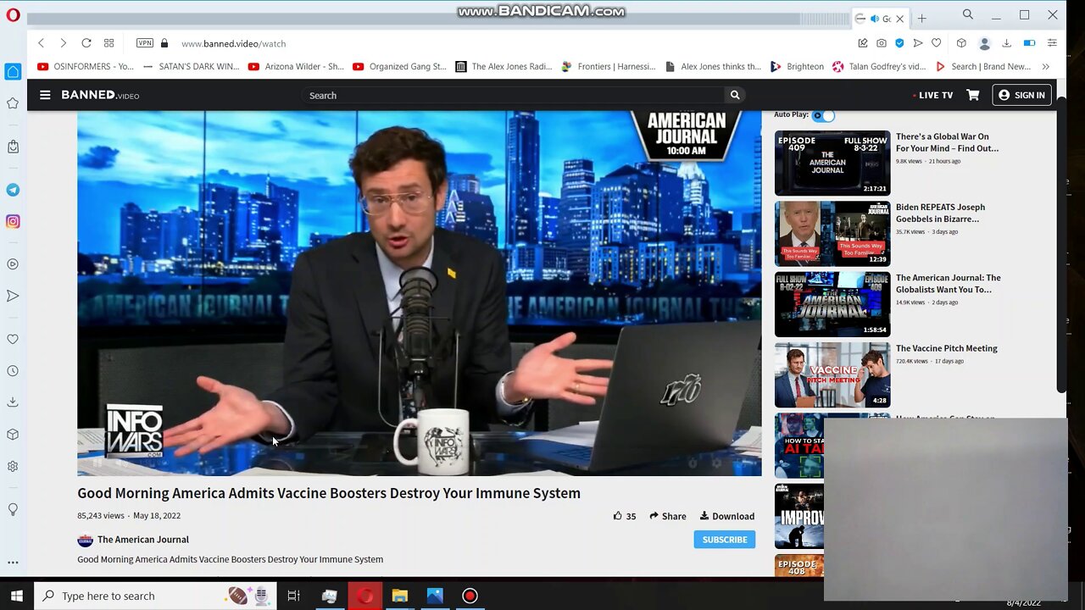Open the Opera main menu

click(13, 15)
